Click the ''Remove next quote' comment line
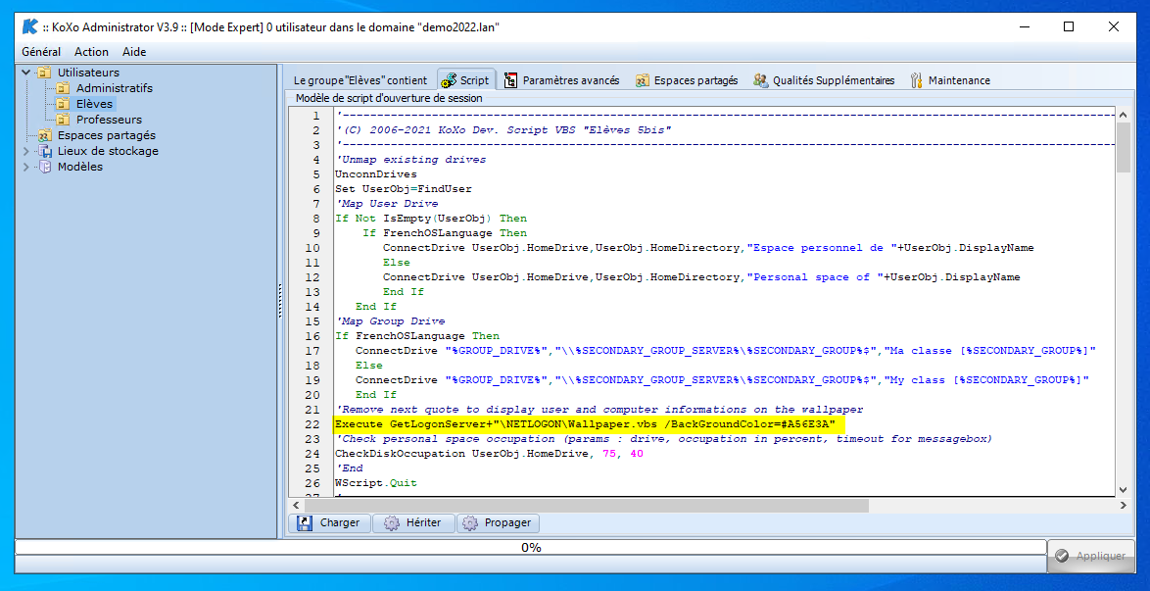Screen dimensions: 1150x591 [599, 410]
